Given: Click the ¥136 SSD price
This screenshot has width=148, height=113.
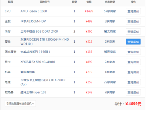Looking at the screenshot, I should coord(89,52).
